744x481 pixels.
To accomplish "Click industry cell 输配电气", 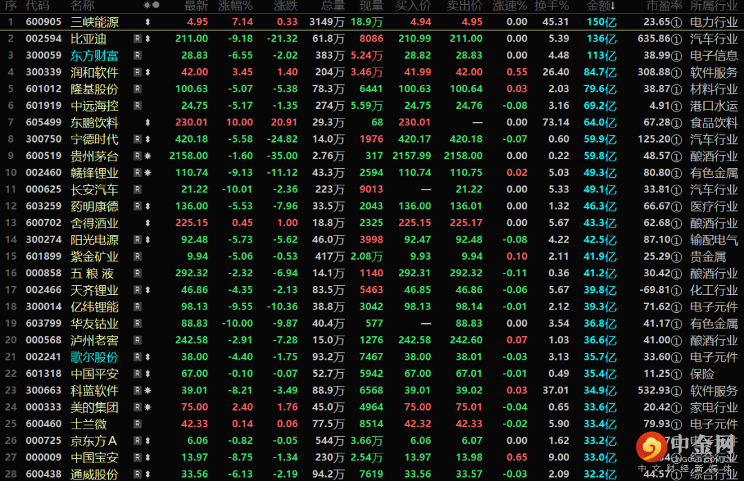I will [714, 240].
